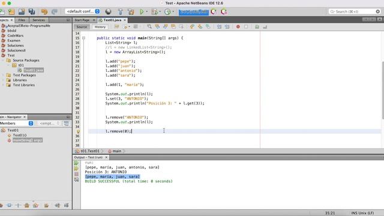Click the t01.Test01 breadcrumb
This screenshot has height=216, width=384.
tap(89, 151)
